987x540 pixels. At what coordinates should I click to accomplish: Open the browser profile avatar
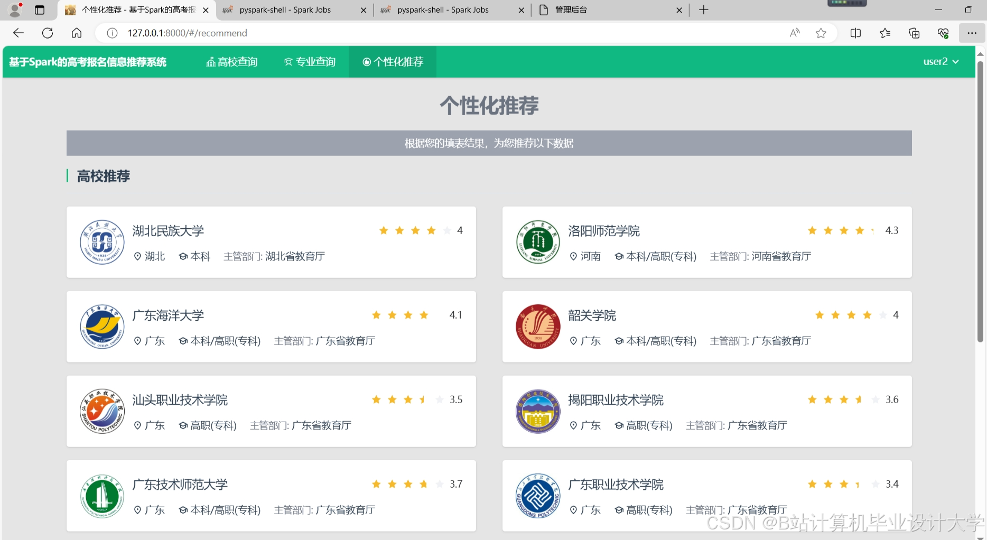point(14,10)
